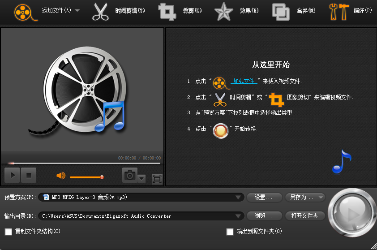The image size is (377, 250).
Task: Expand the 另存为 dropdown arrow
Action: (321, 197)
